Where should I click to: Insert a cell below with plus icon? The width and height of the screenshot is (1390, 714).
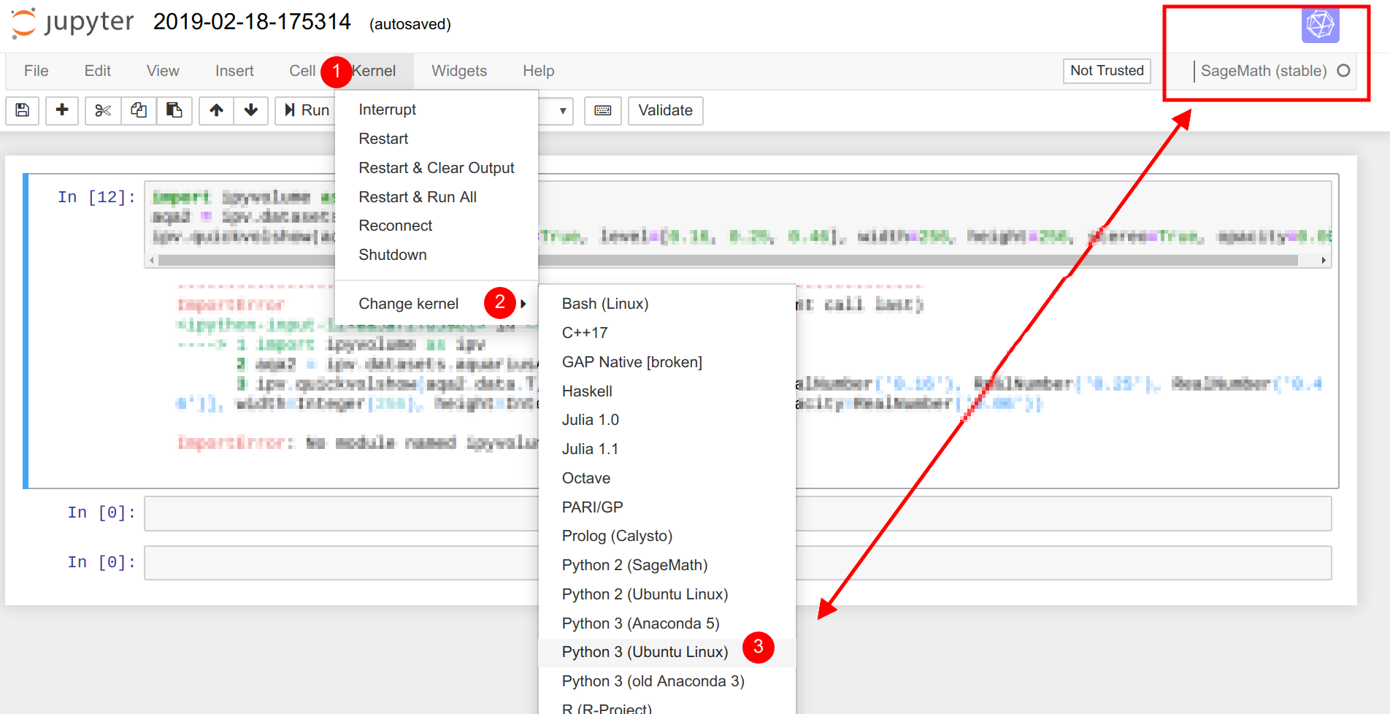[x=62, y=110]
